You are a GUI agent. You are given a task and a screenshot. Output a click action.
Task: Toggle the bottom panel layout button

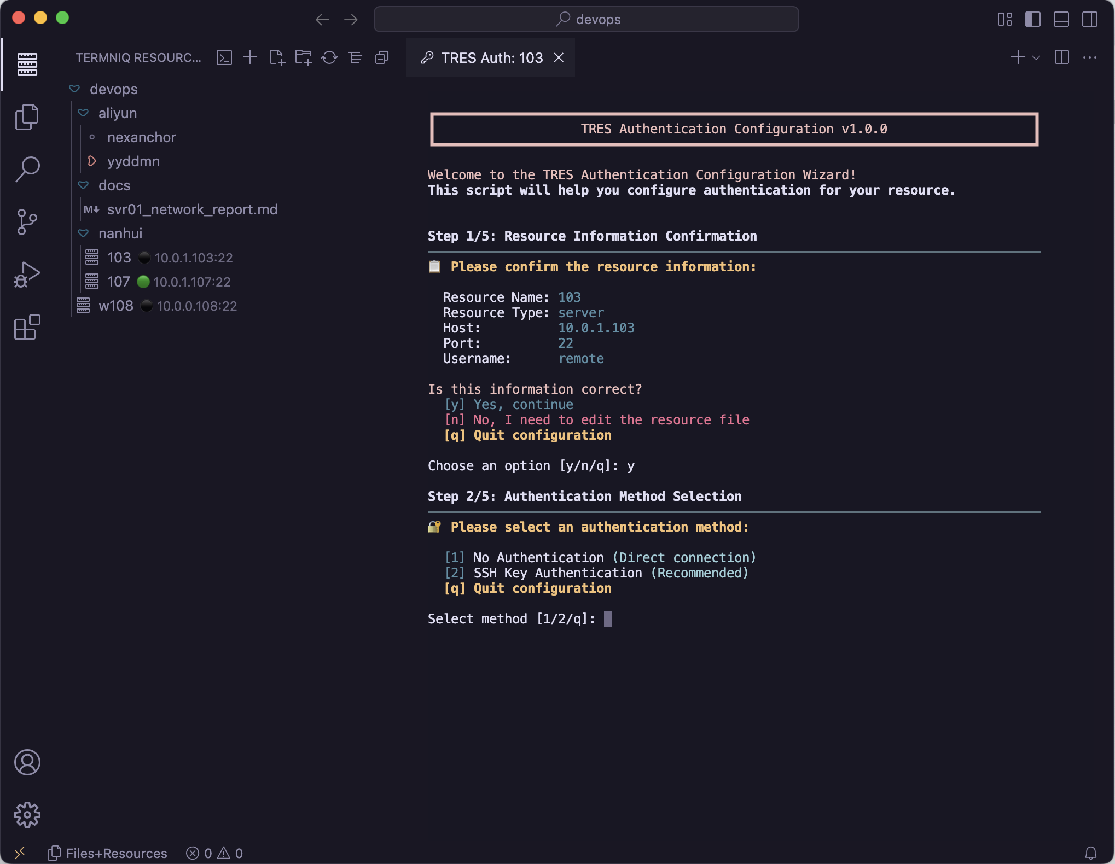(x=1061, y=19)
